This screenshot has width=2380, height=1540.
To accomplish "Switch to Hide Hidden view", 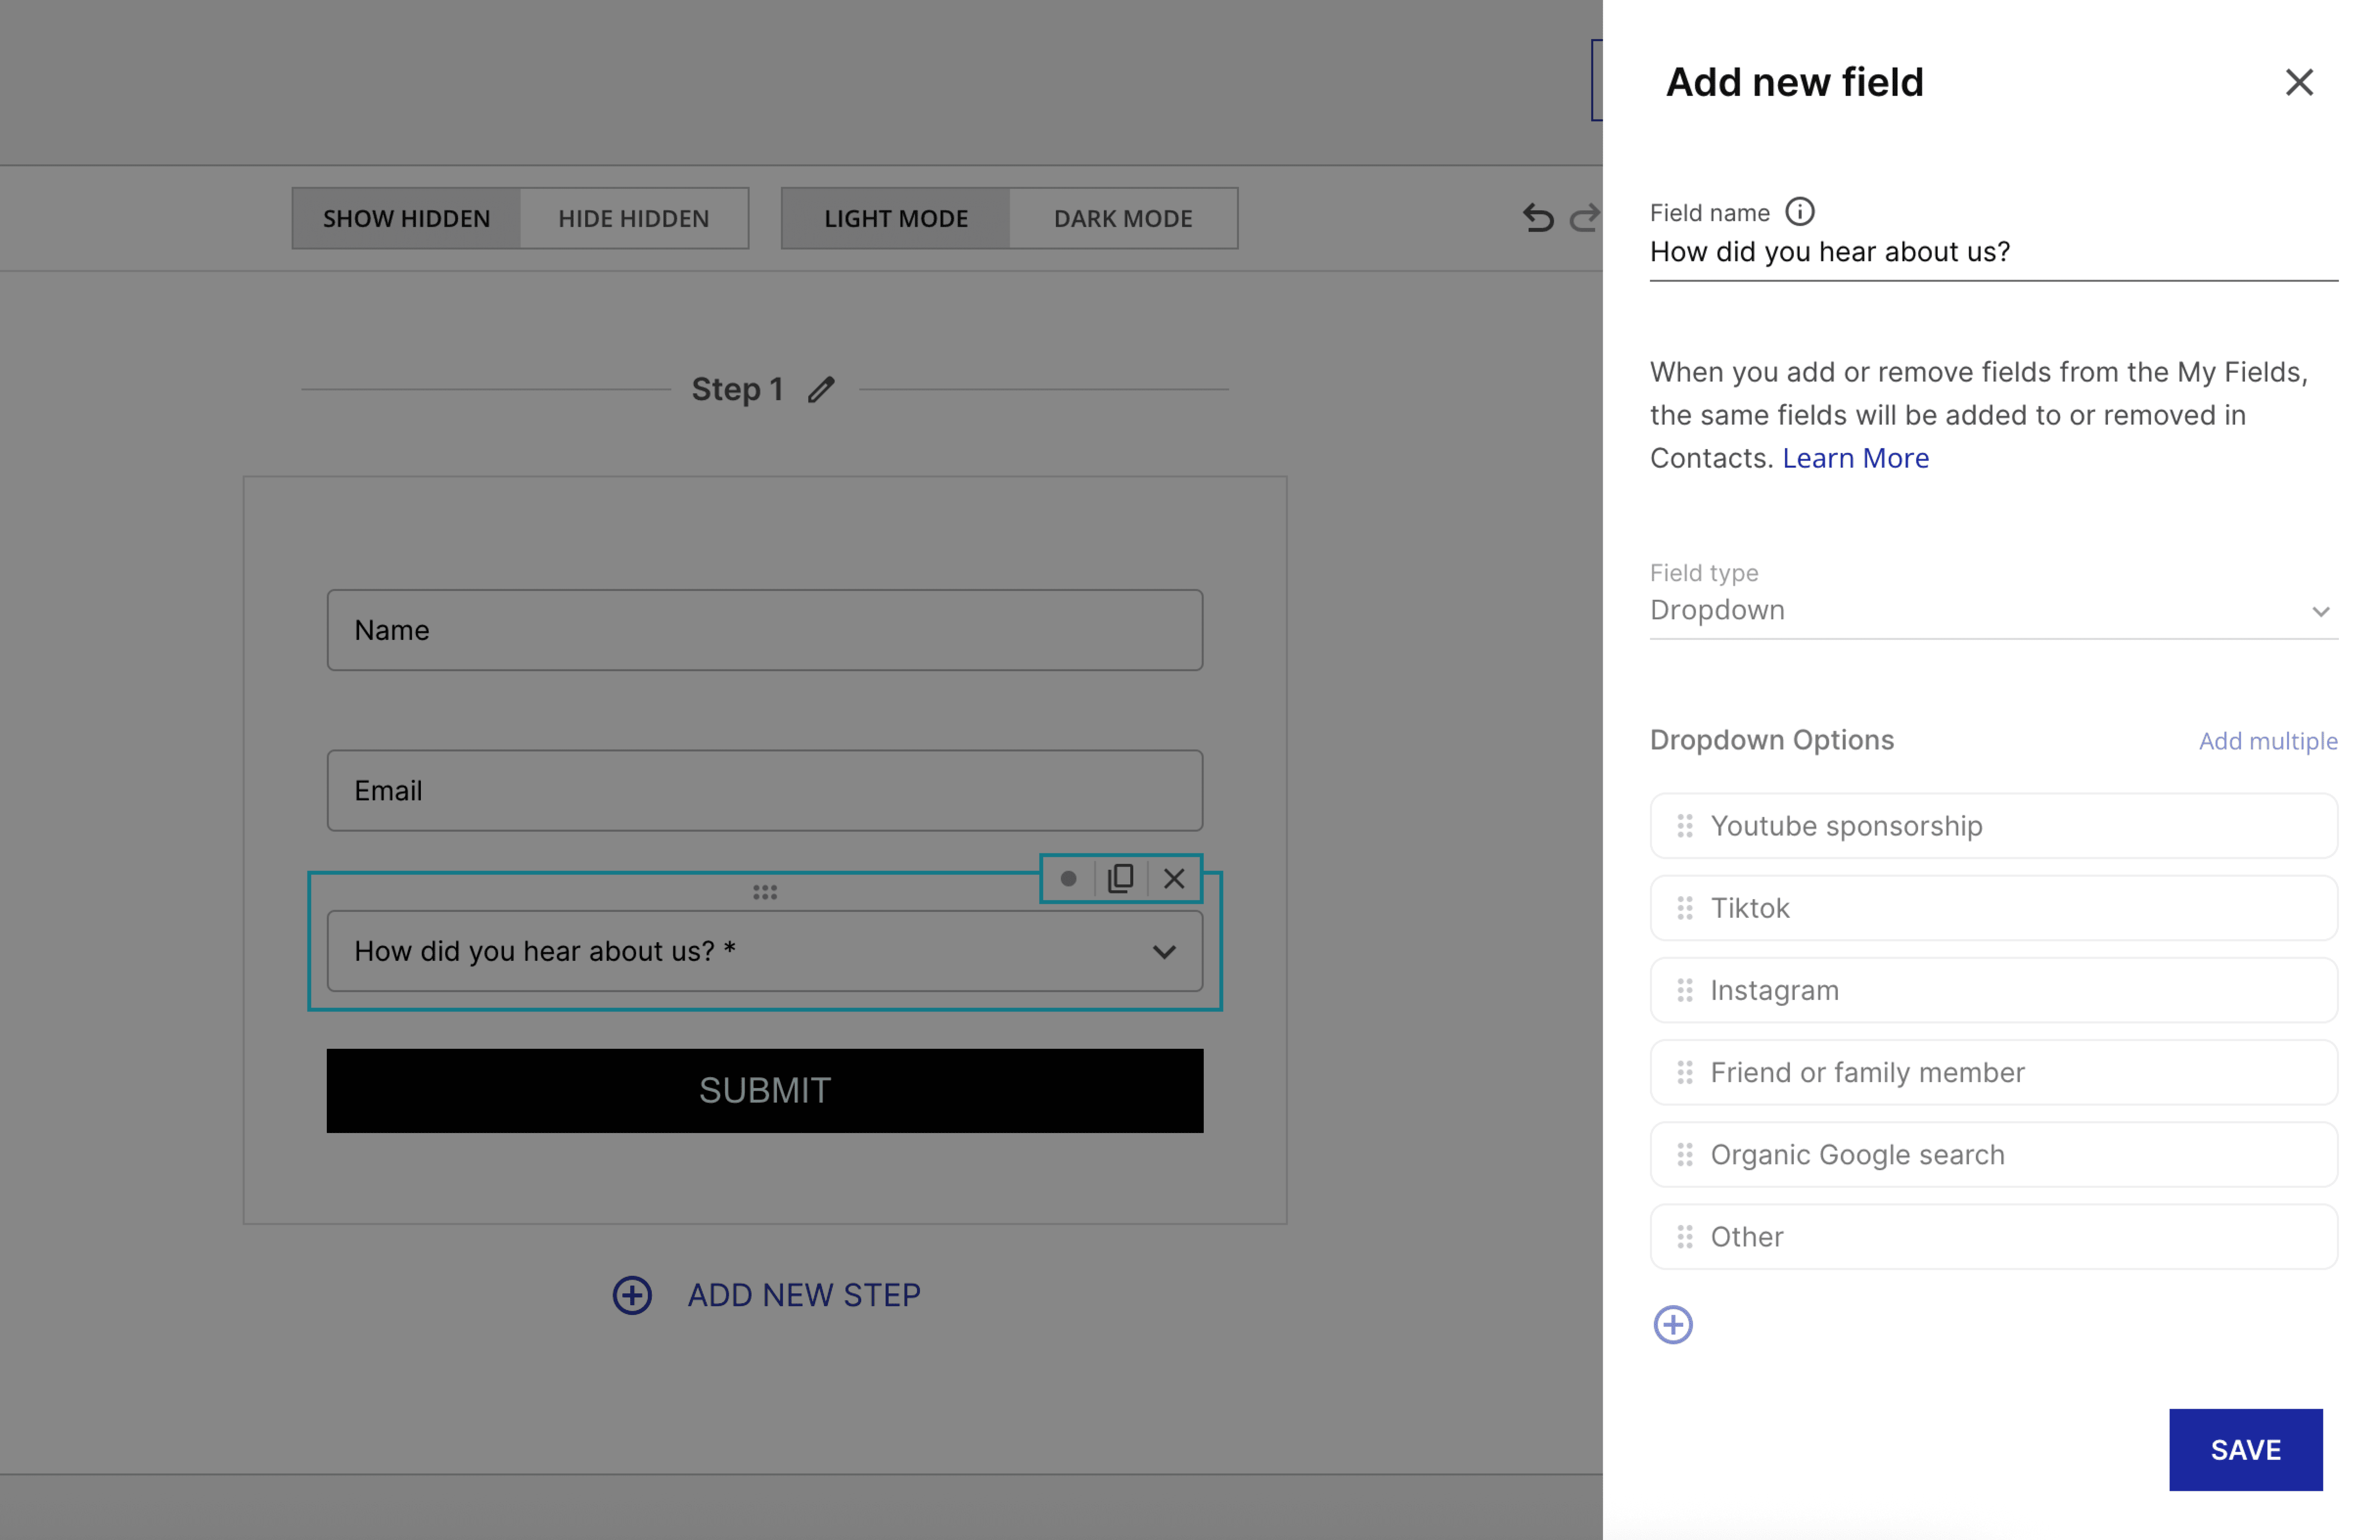I will tap(633, 218).
